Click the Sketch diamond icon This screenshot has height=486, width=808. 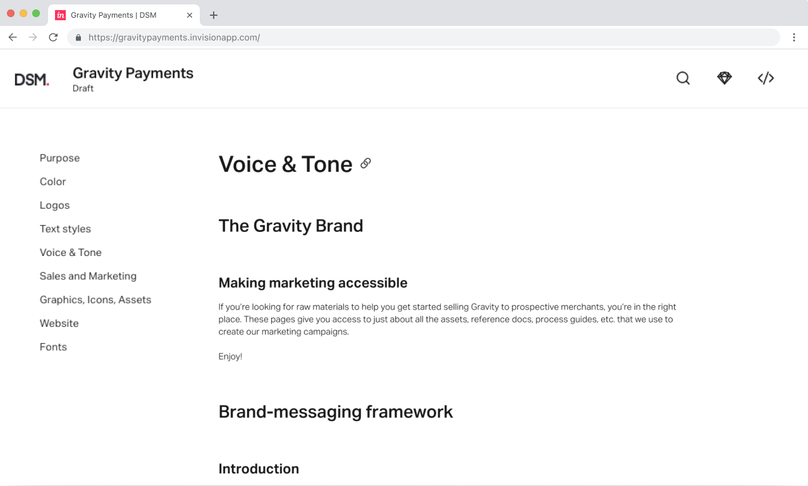pyautogui.click(x=725, y=78)
